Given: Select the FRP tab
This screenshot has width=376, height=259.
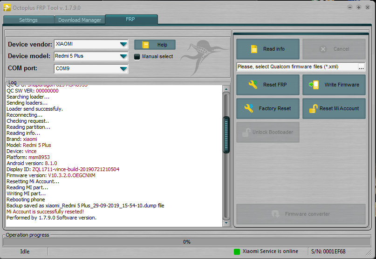Looking at the screenshot, I should click(x=131, y=19).
